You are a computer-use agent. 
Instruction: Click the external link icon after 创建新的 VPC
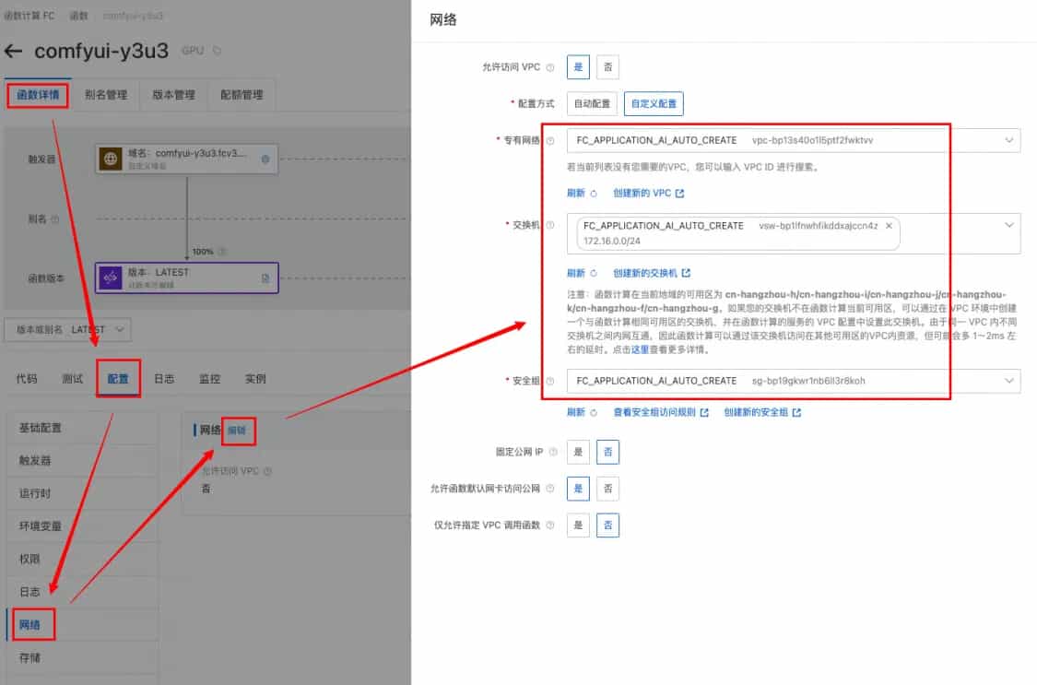tap(679, 193)
